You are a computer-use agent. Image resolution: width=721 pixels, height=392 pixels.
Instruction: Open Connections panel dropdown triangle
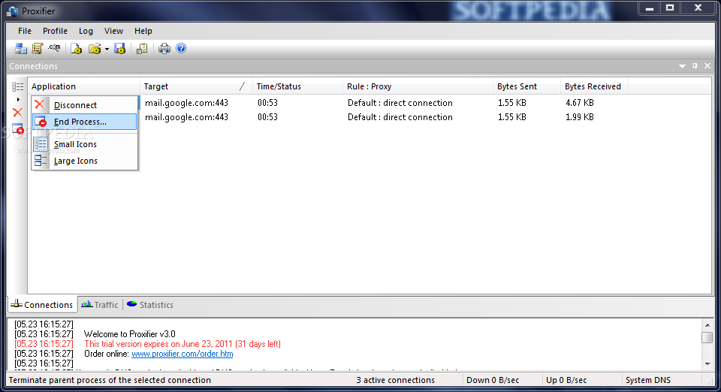[x=683, y=66]
